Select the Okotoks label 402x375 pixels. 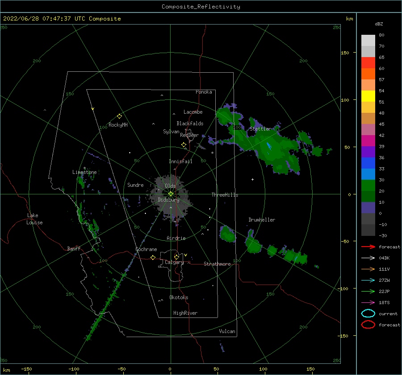(179, 297)
